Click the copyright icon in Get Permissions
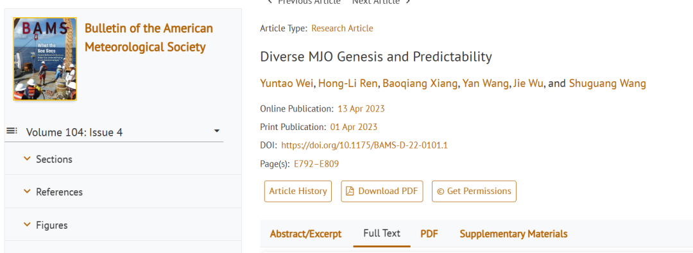The width and height of the screenshot is (693, 253). tap(440, 191)
